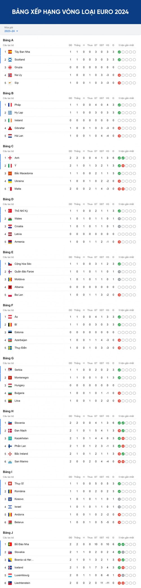Click the Portugal flag next to Bồ Đào Nha
This screenshot has width=141, height=588.
point(10,544)
